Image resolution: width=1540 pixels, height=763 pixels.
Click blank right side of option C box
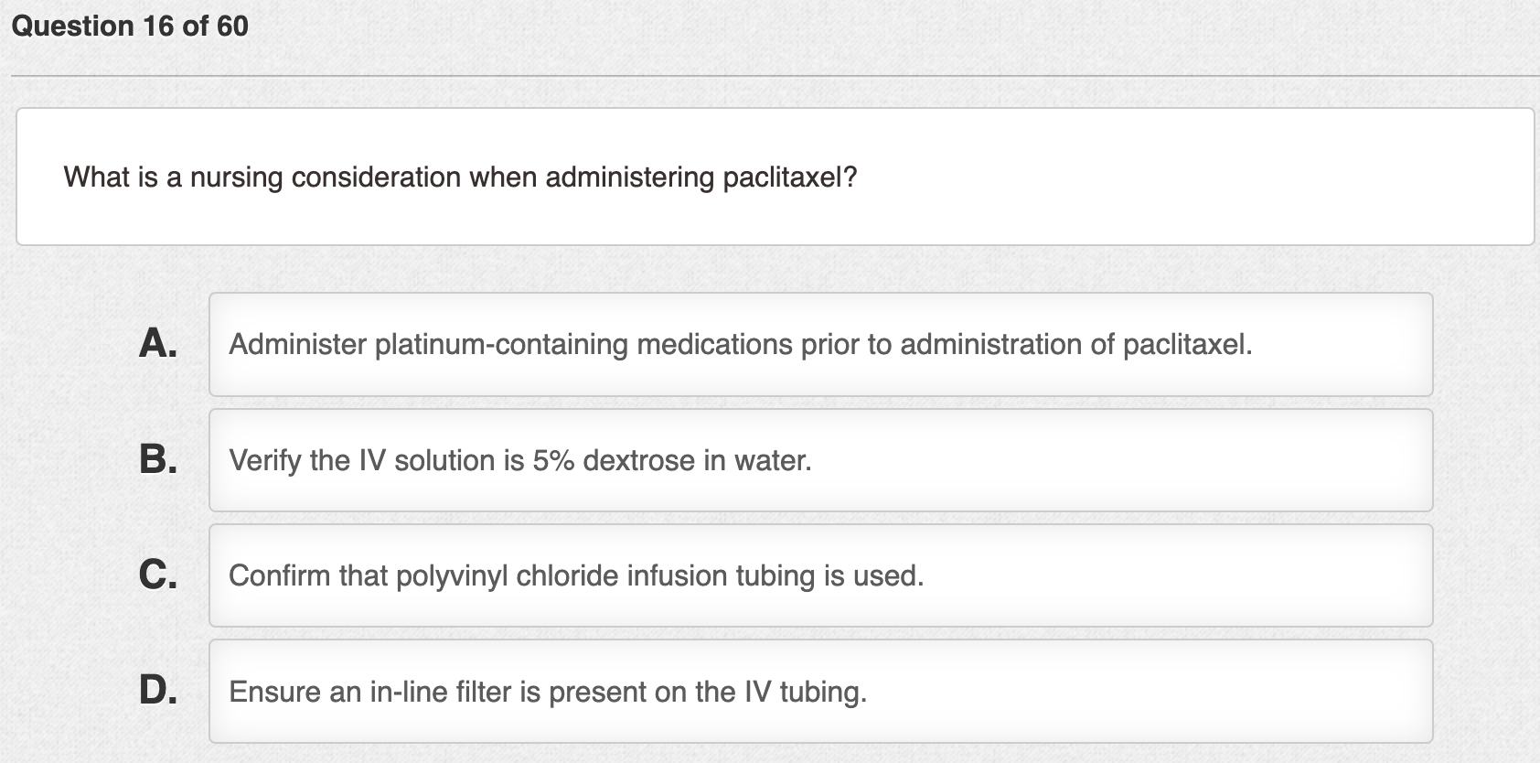1189,575
